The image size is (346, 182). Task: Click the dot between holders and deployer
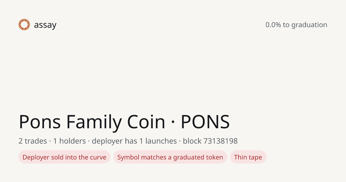(x=89, y=141)
